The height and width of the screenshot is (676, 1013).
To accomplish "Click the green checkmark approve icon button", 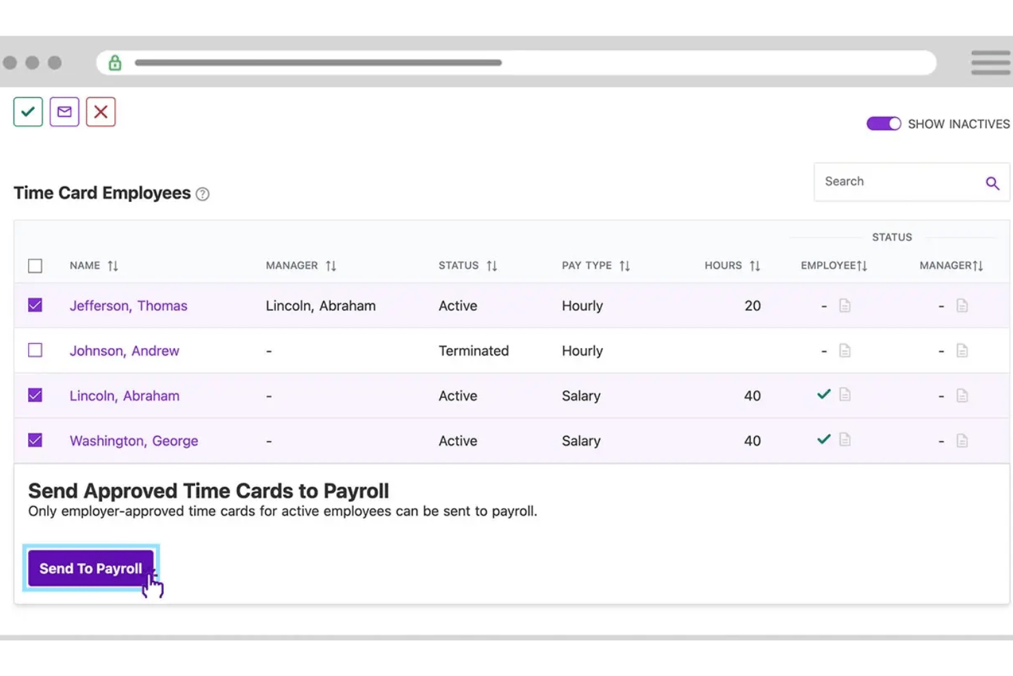I will tap(28, 112).
